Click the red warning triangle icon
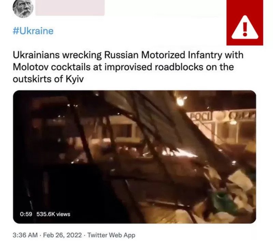Image resolution: width=273 pixels, height=251 pixels. coord(245,22)
